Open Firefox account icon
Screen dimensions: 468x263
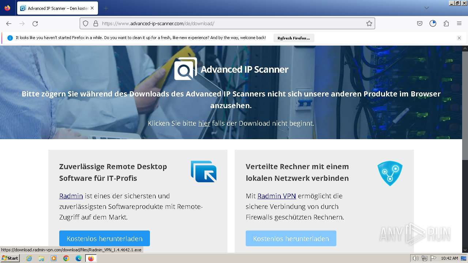(433, 23)
